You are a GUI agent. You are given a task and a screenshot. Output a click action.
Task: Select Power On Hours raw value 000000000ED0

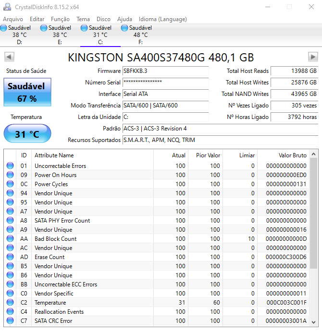pos(286,175)
